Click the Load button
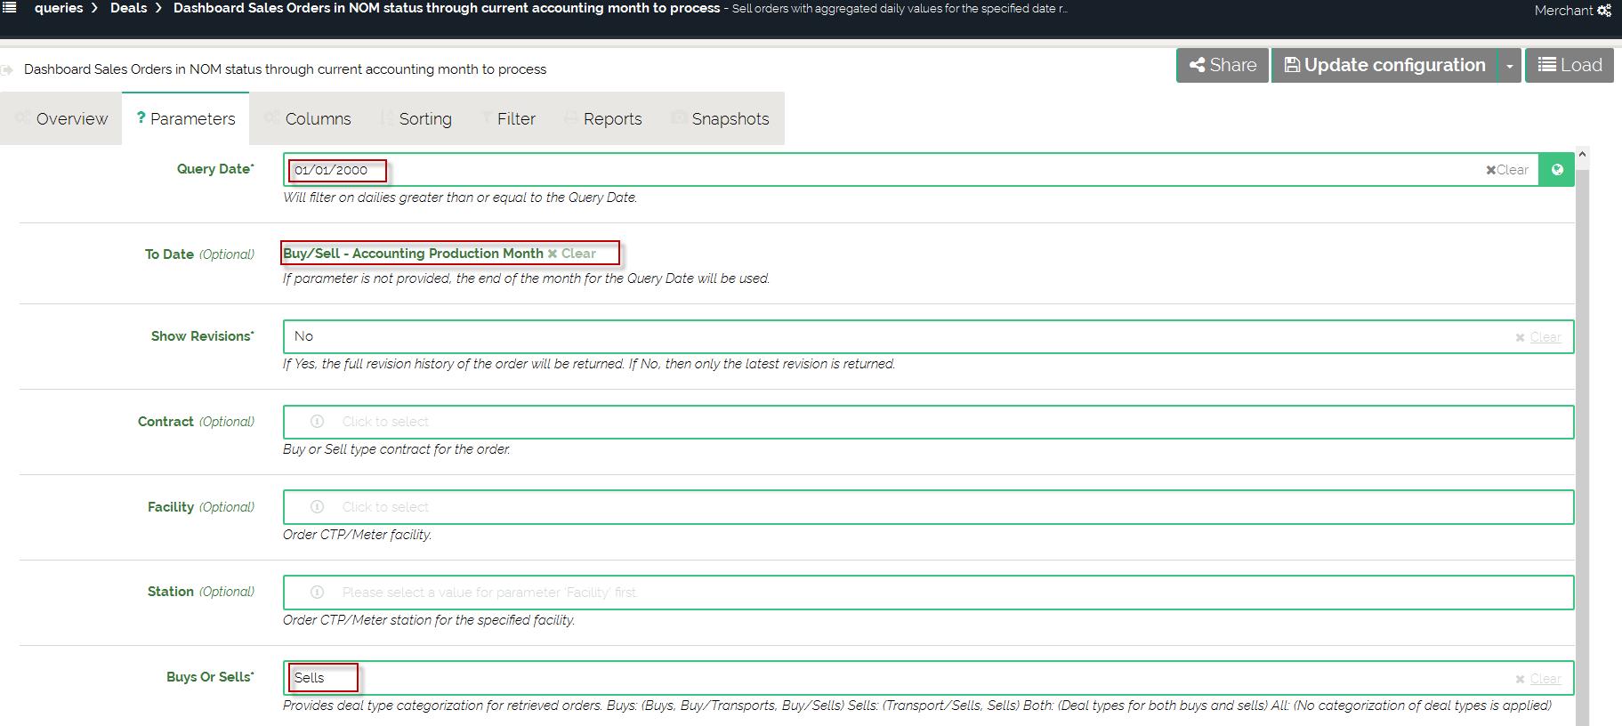 point(1570,66)
